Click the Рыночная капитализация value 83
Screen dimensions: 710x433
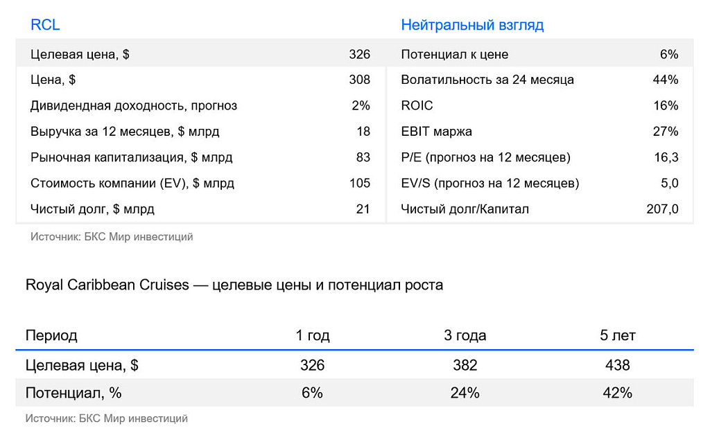click(363, 157)
